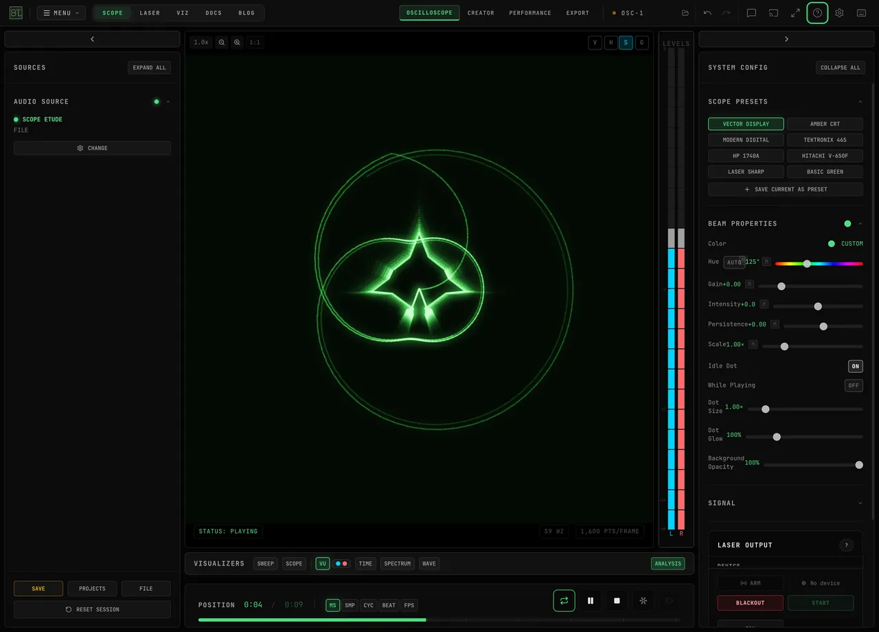Image resolution: width=879 pixels, height=632 pixels.
Task: Stop the playback
Action: point(617,600)
